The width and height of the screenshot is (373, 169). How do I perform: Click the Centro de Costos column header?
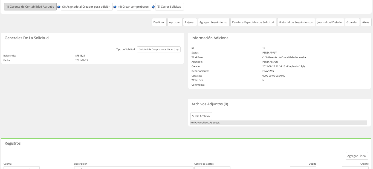tap(204, 164)
